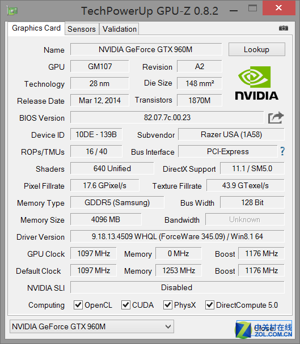Open the GPU selection dropdown
This screenshot has width=300, height=344.
pos(92,326)
